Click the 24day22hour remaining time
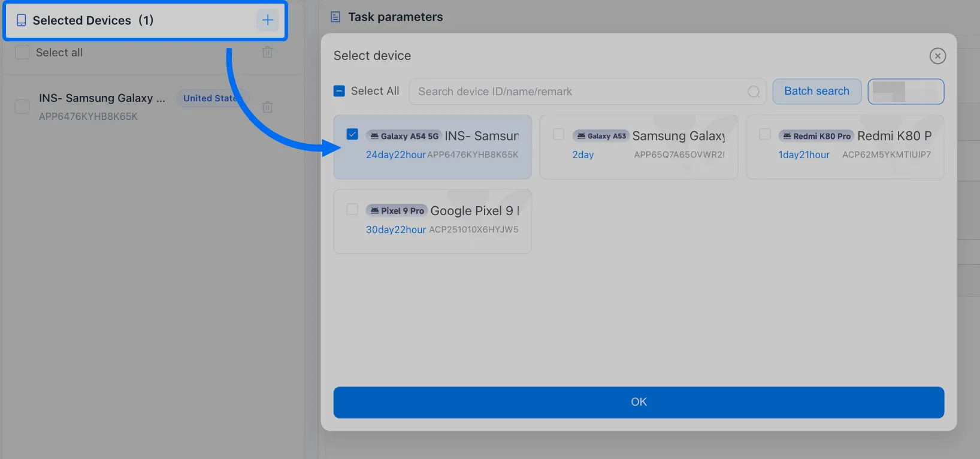980x459 pixels. coord(396,155)
